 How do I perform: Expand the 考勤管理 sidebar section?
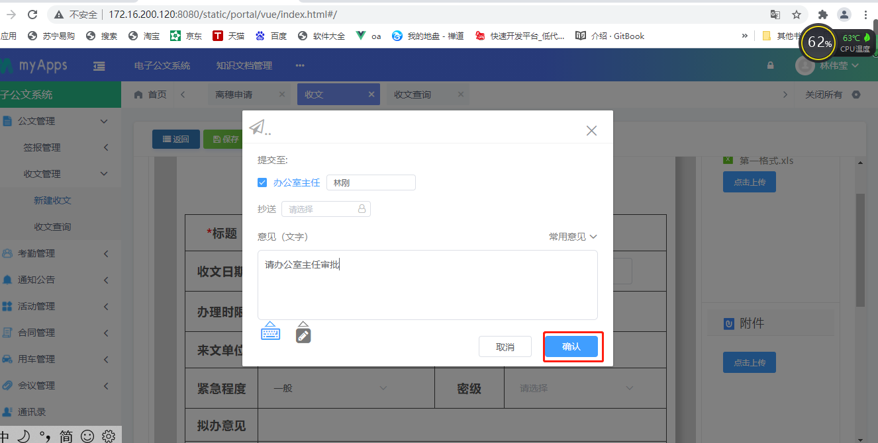[56, 253]
